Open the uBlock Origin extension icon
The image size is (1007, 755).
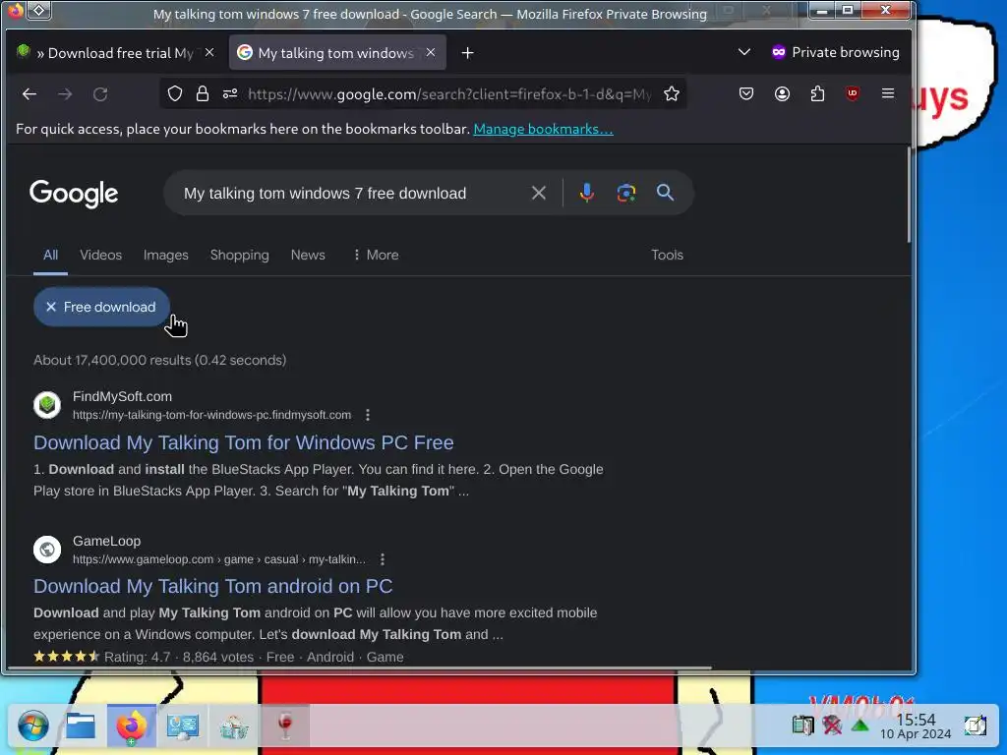coord(853,93)
